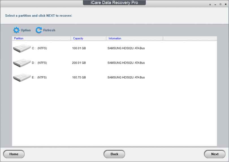
Task: Open the Option gear icon
Action: [x=16, y=30]
